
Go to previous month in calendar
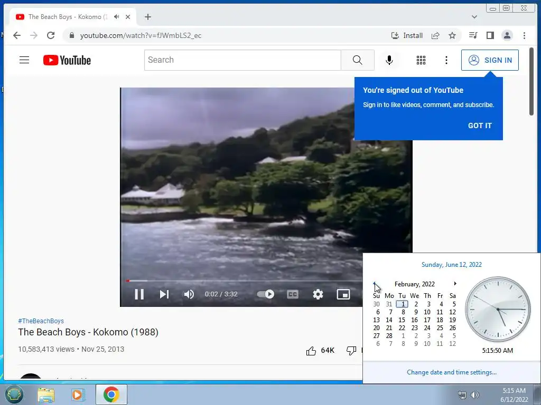click(x=375, y=283)
